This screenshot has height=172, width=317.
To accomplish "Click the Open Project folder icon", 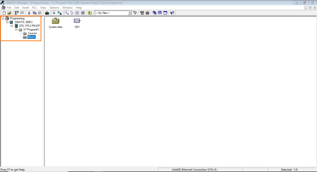I will [x=9, y=13].
